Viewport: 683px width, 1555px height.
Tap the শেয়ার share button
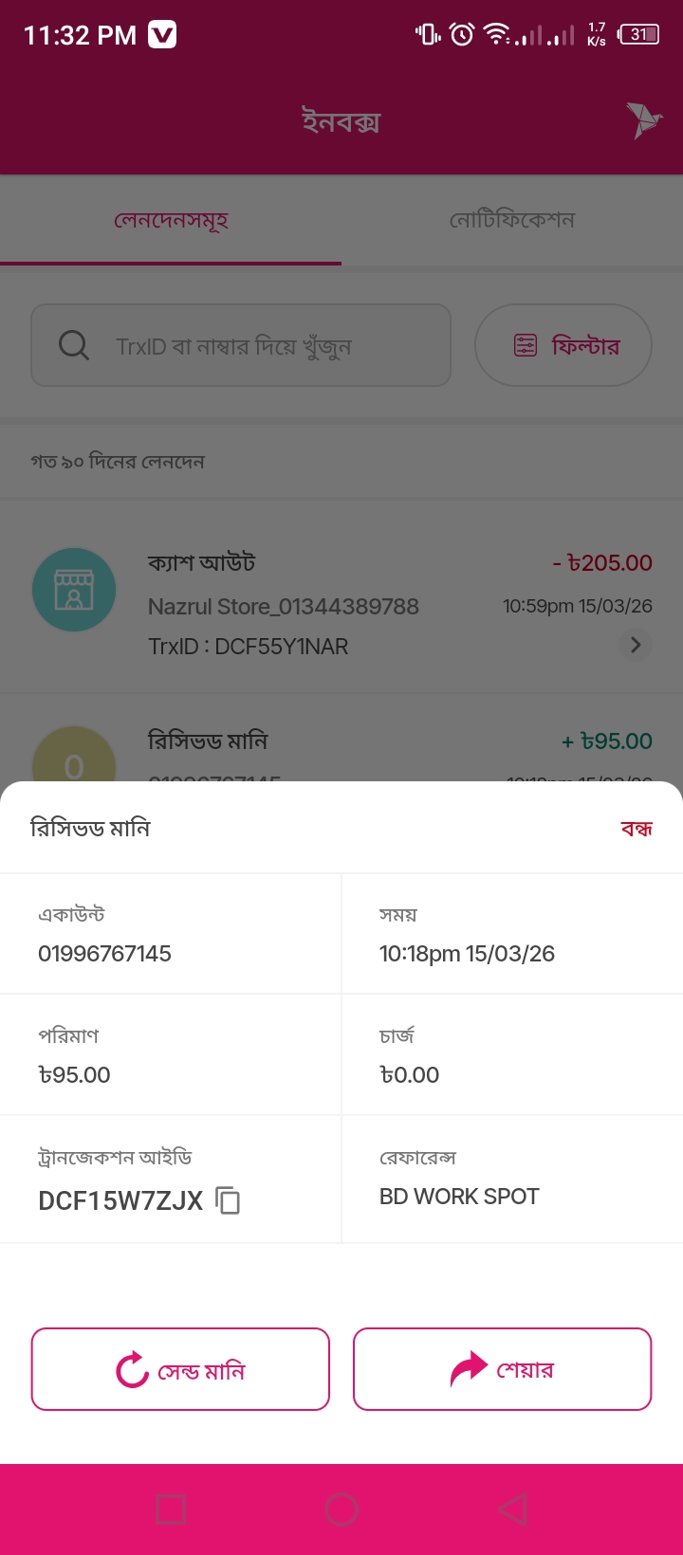(502, 1369)
